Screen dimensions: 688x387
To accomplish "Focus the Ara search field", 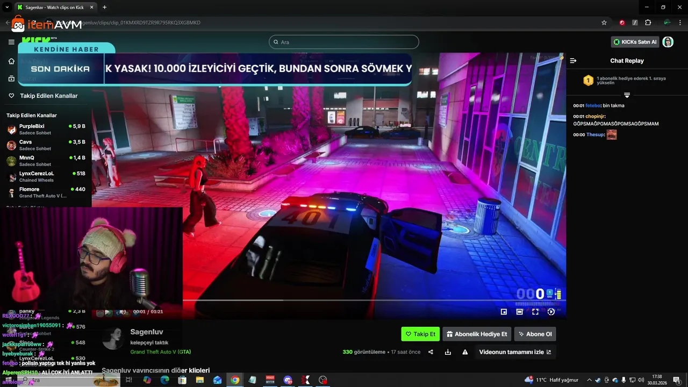I will click(344, 42).
